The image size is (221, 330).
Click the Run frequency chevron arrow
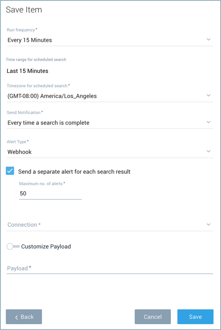pos(208,40)
